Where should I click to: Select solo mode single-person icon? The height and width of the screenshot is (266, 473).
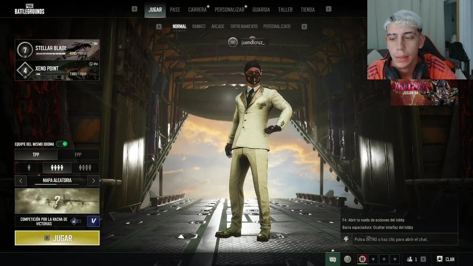[29, 168]
